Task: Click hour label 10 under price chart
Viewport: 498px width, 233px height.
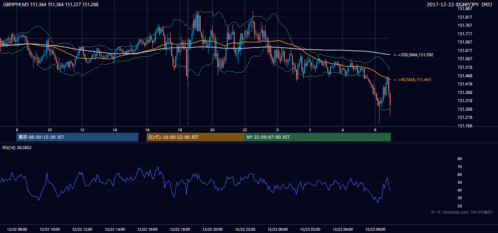Action: click(49, 130)
